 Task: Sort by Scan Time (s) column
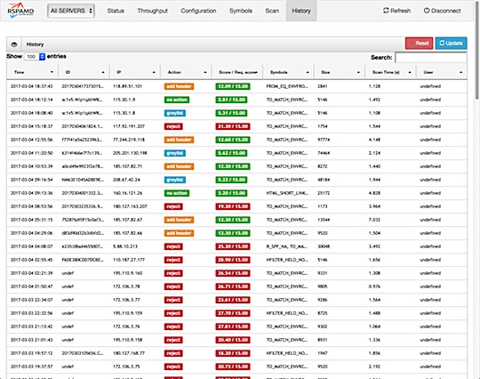tap(390, 72)
